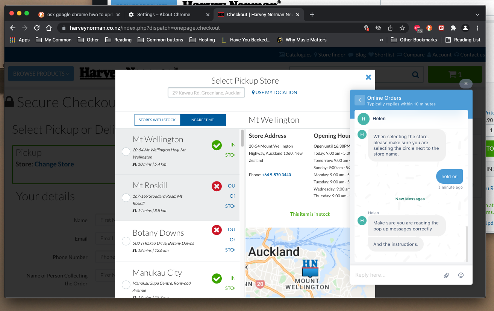
Task: Open the tab search chevron
Action: [x=477, y=15]
